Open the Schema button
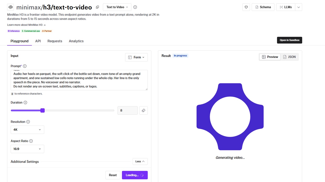325x182 pixels. point(263,7)
